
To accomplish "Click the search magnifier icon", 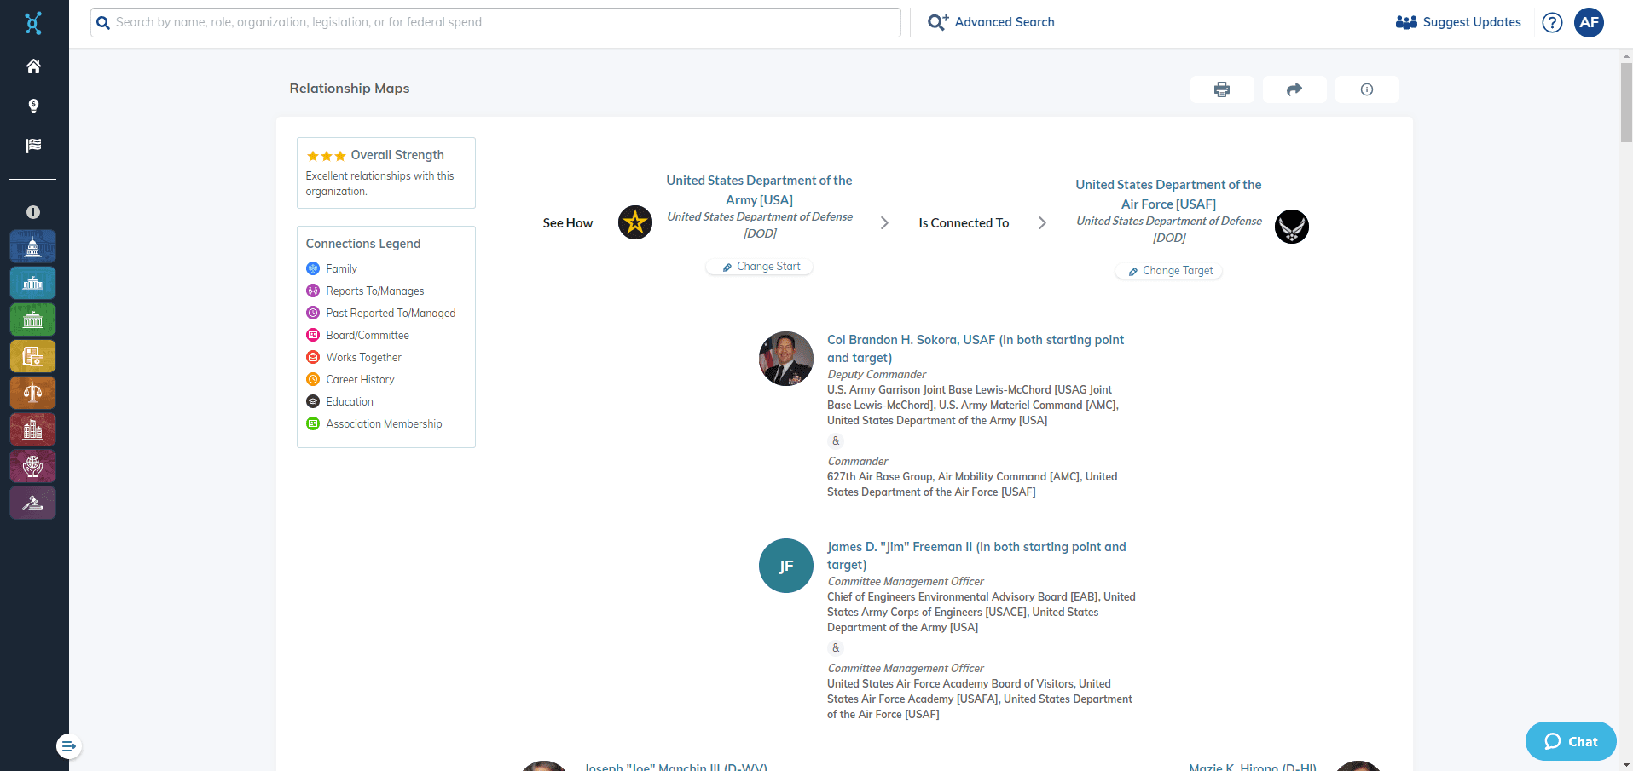I will pos(103,23).
